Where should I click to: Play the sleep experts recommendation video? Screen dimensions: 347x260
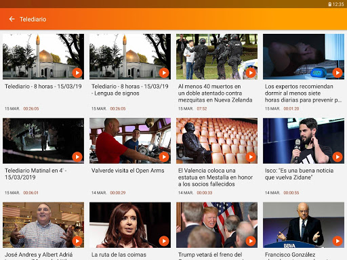click(x=338, y=72)
